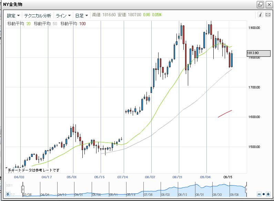Viewport: 274px width, 201px height.
Task: Click the 05/15 date axis label
Action: (x=99, y=177)
